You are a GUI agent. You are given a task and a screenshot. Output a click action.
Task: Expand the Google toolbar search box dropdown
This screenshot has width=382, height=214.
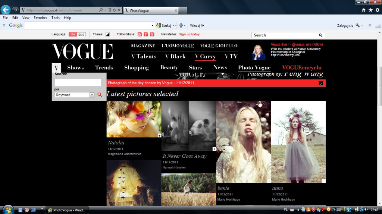tap(153, 25)
